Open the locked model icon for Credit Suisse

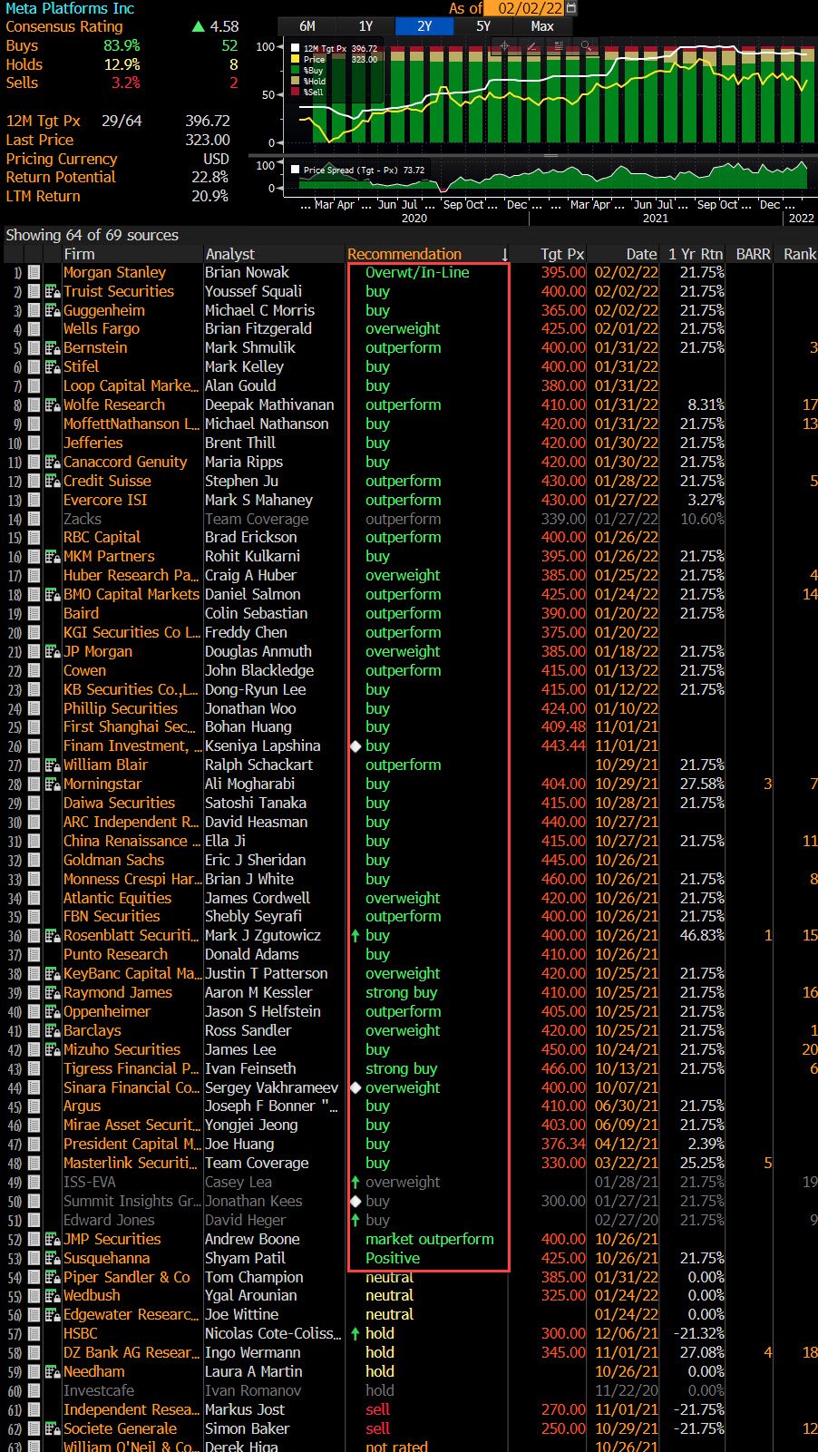pyautogui.click(x=52, y=482)
